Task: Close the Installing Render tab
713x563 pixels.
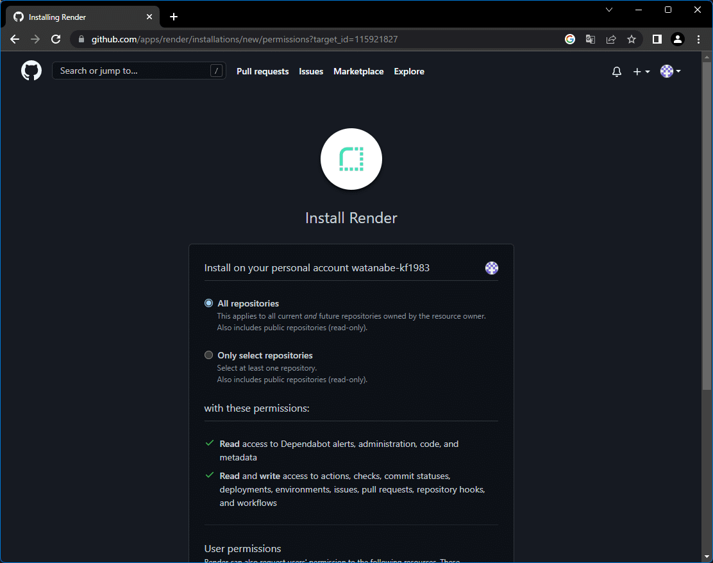Action: pyautogui.click(x=149, y=17)
